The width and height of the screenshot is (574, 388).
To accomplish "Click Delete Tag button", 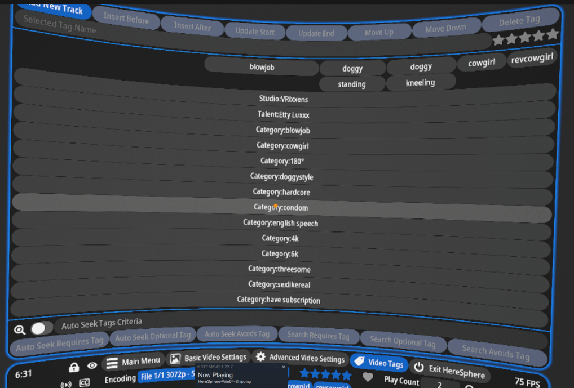I will click(x=520, y=20).
